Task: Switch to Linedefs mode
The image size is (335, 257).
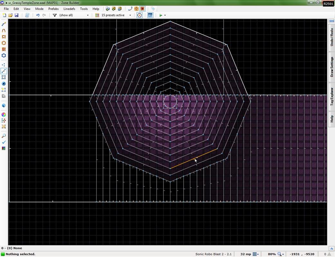Action: (4, 71)
